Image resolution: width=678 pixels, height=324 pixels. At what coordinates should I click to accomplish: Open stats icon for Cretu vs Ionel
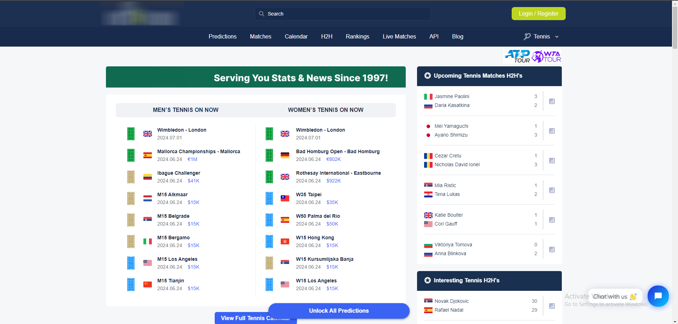(x=552, y=161)
